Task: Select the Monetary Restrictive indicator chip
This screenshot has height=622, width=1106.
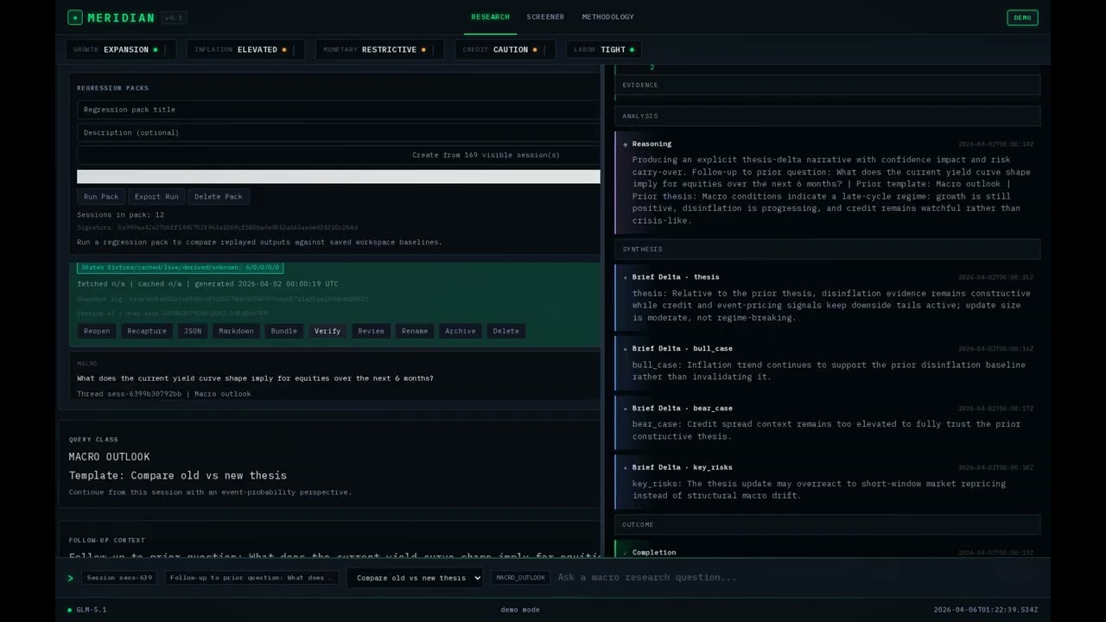Action: point(379,50)
